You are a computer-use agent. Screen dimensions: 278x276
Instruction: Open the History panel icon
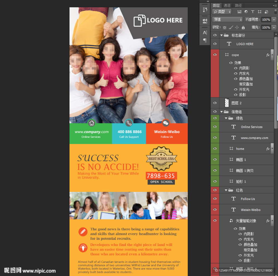(205, 9)
